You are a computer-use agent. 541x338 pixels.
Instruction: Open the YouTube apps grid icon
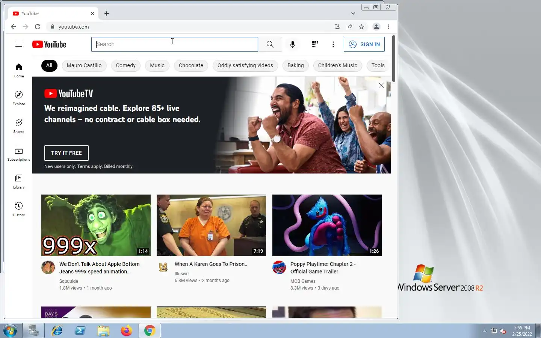pos(315,44)
